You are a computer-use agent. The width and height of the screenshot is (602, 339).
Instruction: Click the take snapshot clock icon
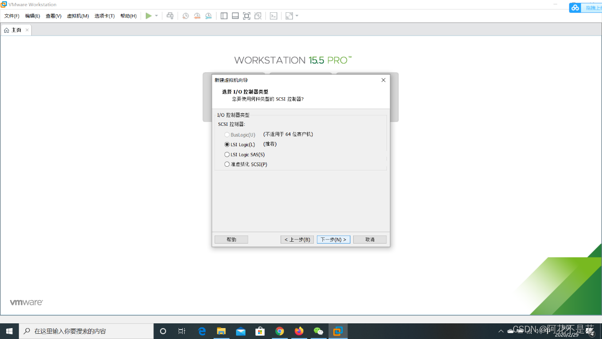pos(186,16)
